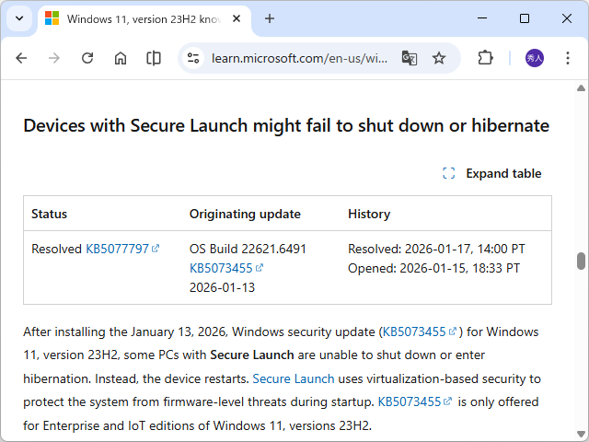Click the address bar URL field
Viewport: 589px width, 442px height.
[x=299, y=58]
